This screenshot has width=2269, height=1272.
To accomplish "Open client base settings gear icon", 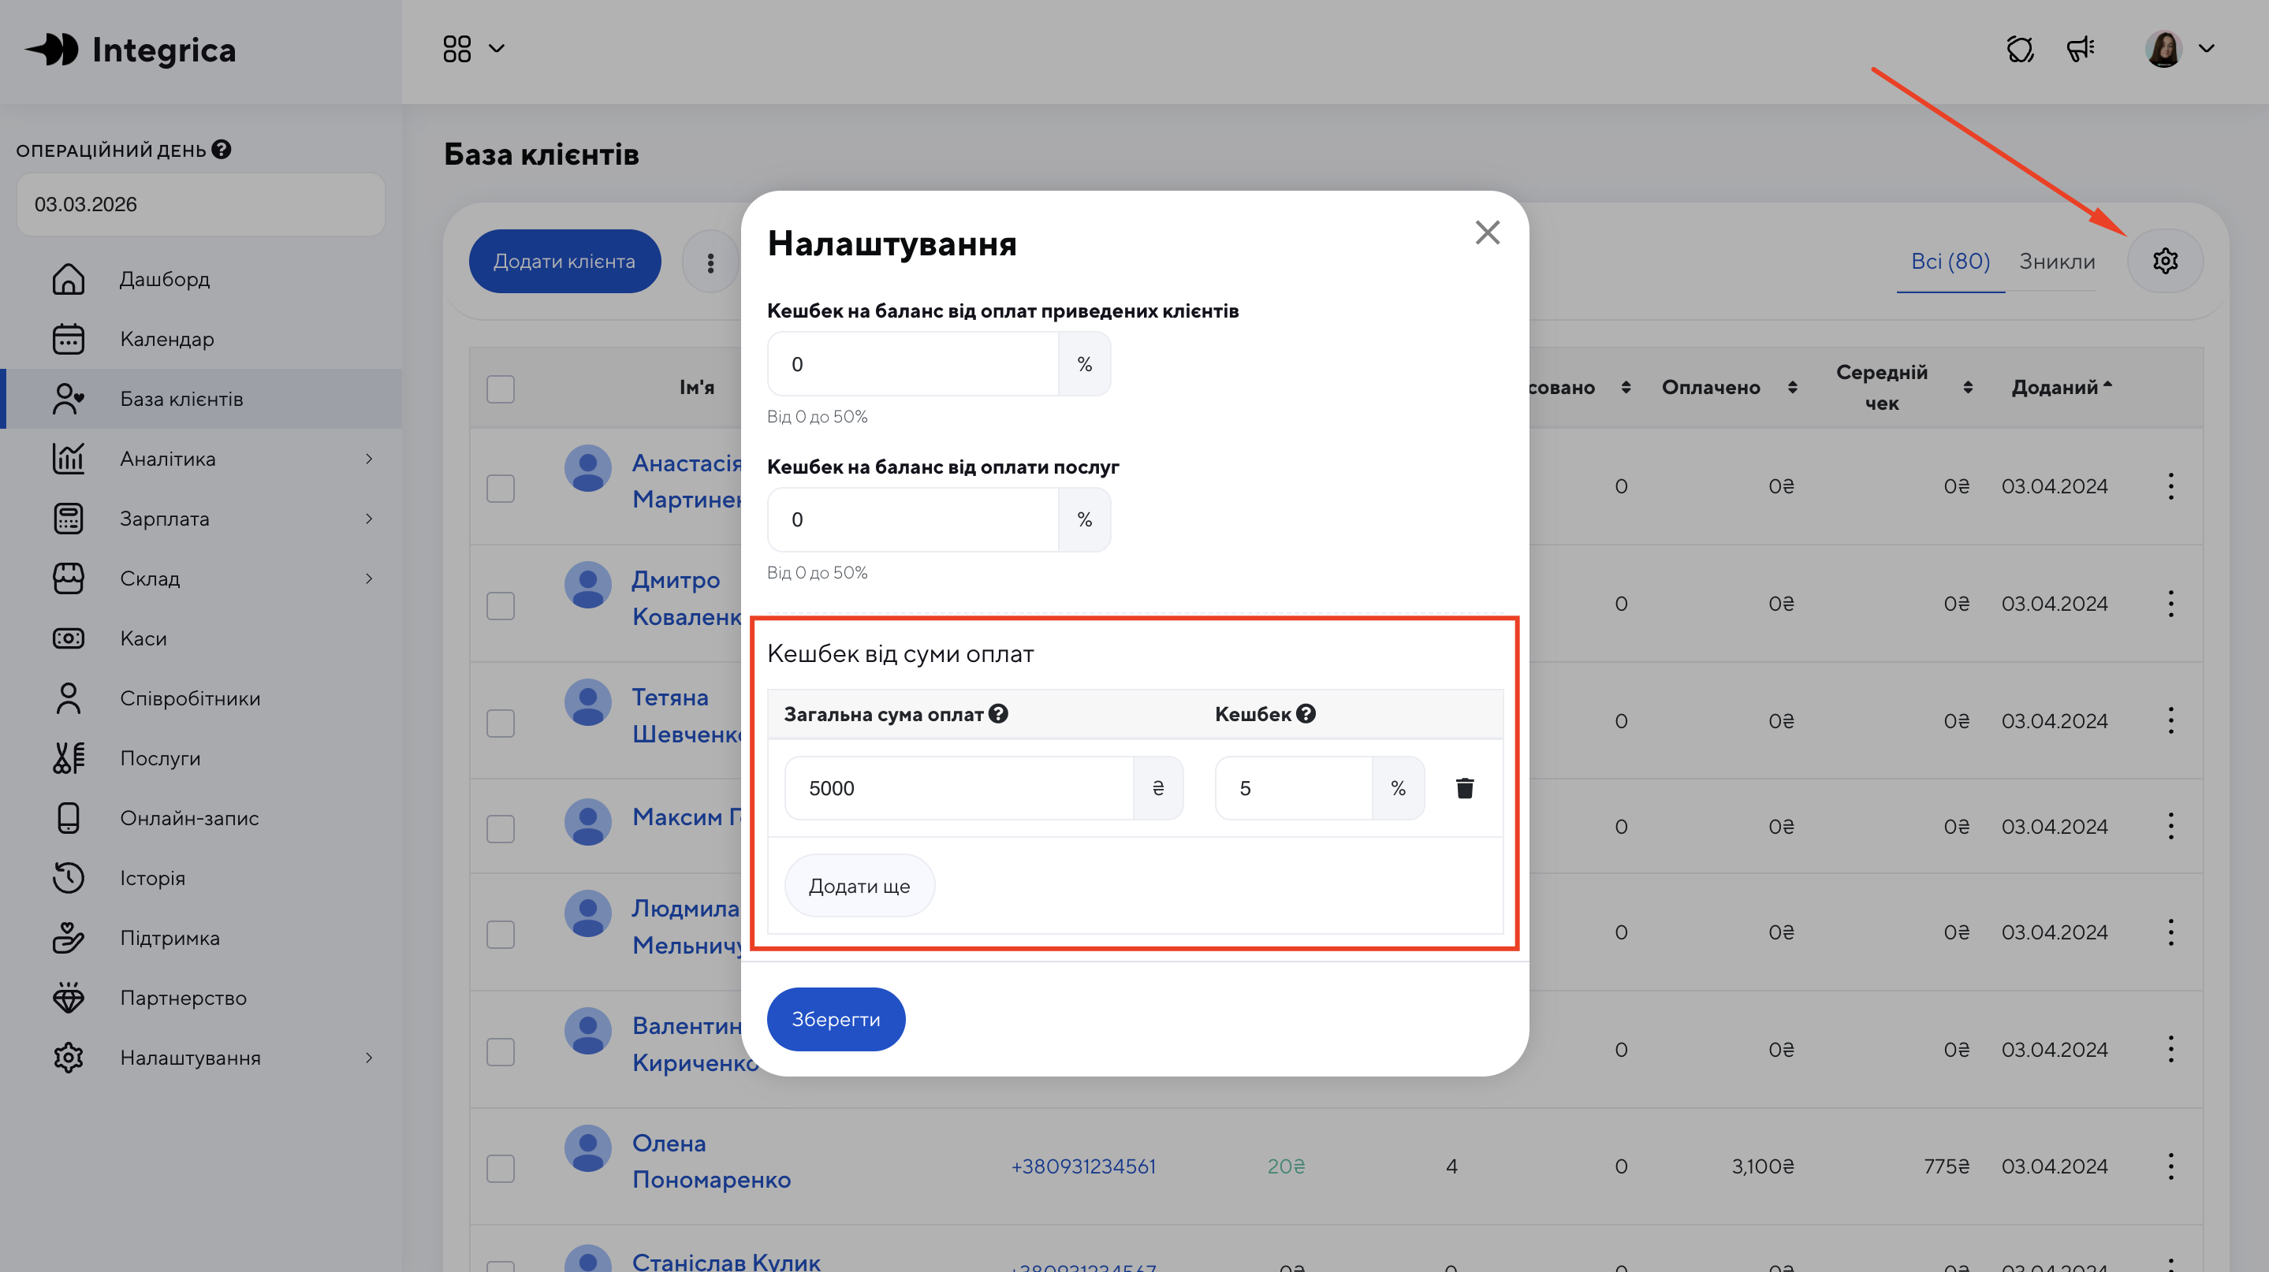I will 2164,261.
